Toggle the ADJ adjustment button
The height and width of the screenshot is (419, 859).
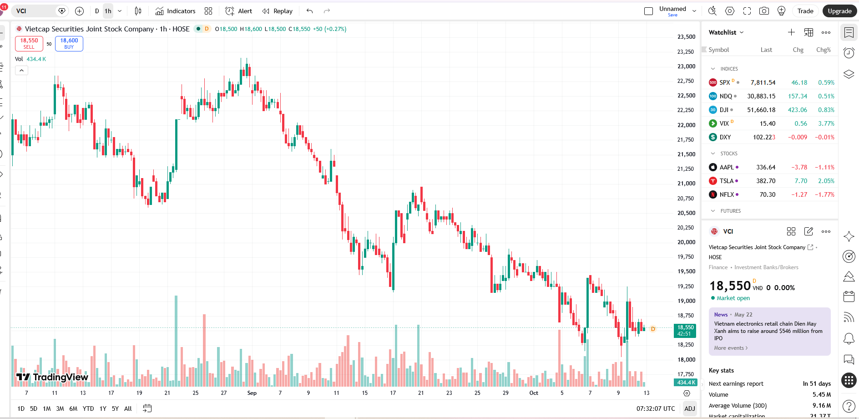click(x=690, y=409)
